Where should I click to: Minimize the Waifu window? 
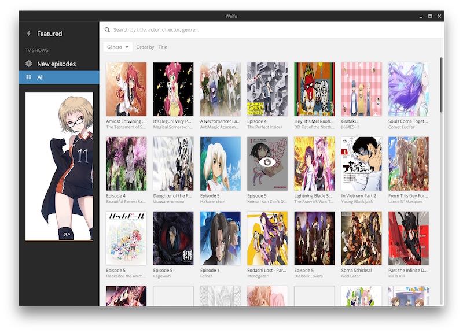421,17
